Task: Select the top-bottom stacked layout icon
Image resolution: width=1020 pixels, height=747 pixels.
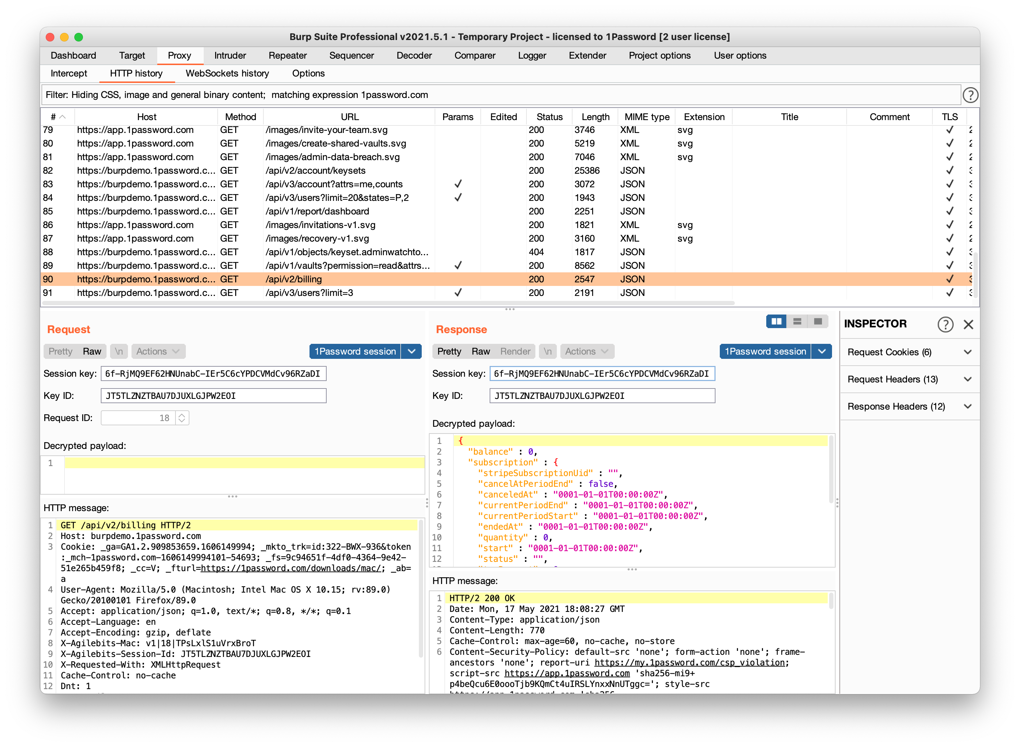Action: click(x=797, y=321)
